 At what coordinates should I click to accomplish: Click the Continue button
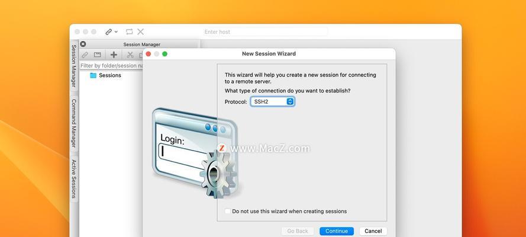(x=337, y=231)
